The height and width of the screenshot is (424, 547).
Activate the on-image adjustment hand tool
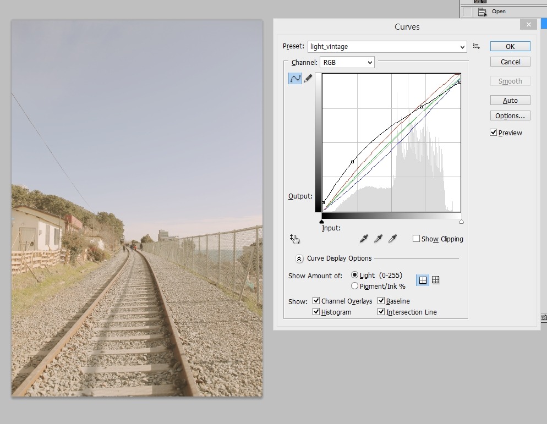(294, 239)
